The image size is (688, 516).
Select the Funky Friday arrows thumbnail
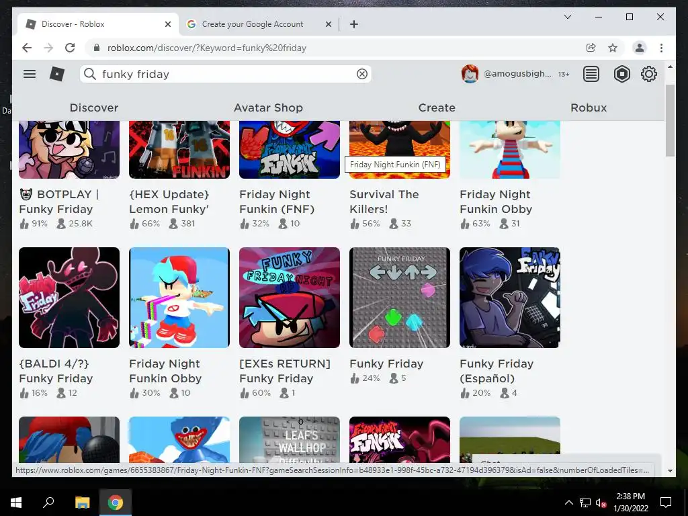[399, 298]
